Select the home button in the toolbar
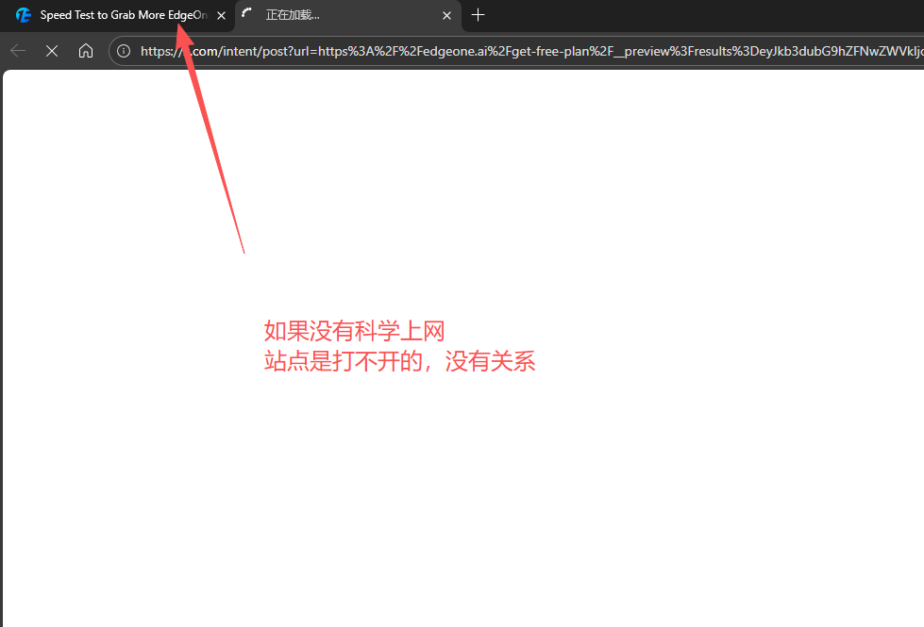Screen dimensions: 924x627 pos(86,51)
